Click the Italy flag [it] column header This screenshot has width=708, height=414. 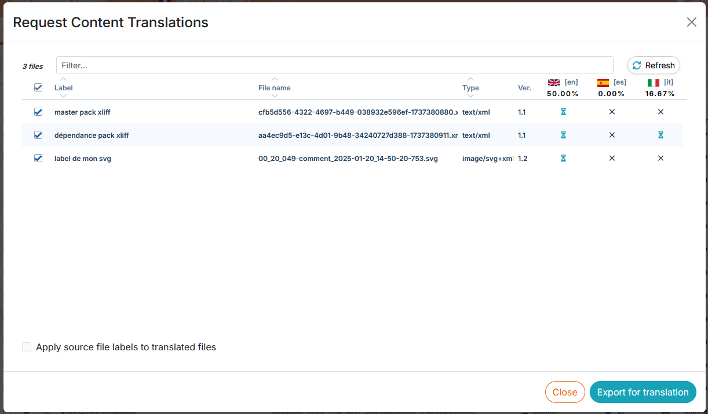click(x=660, y=83)
